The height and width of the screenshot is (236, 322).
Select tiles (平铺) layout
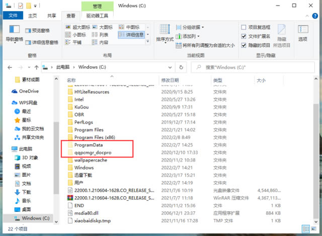73,42
